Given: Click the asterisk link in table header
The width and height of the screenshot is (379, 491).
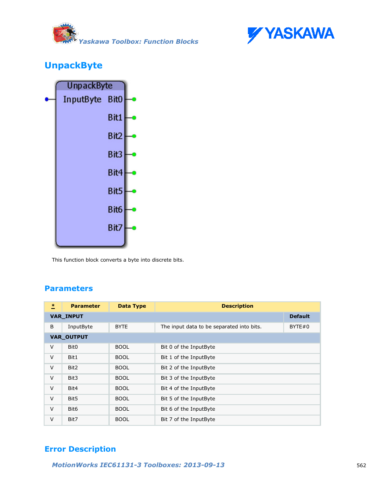Looking at the screenshot, I should tap(53, 306).
